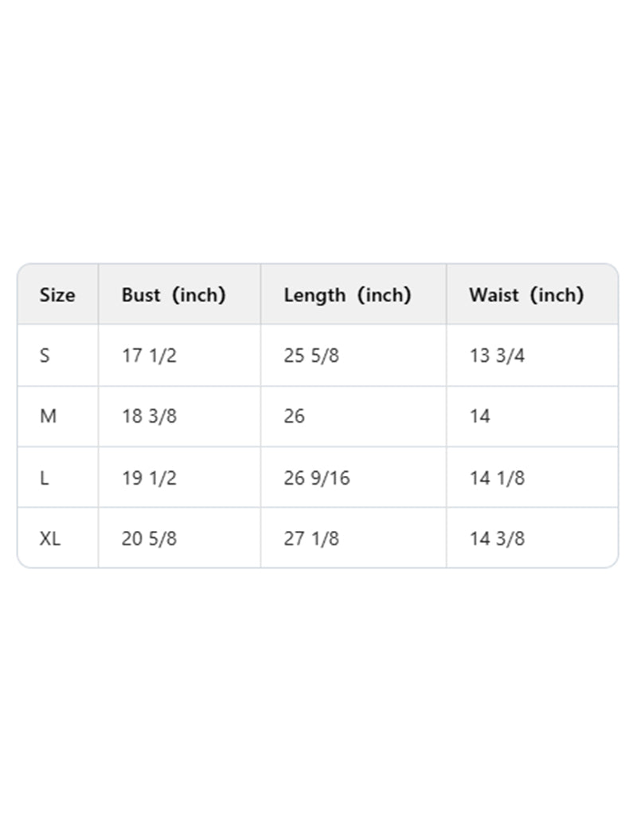Screen dimensions: 637x837
Task: Click the L size row label
Action: click(x=44, y=478)
